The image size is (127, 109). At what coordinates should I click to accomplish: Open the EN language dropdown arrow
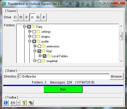point(18,103)
